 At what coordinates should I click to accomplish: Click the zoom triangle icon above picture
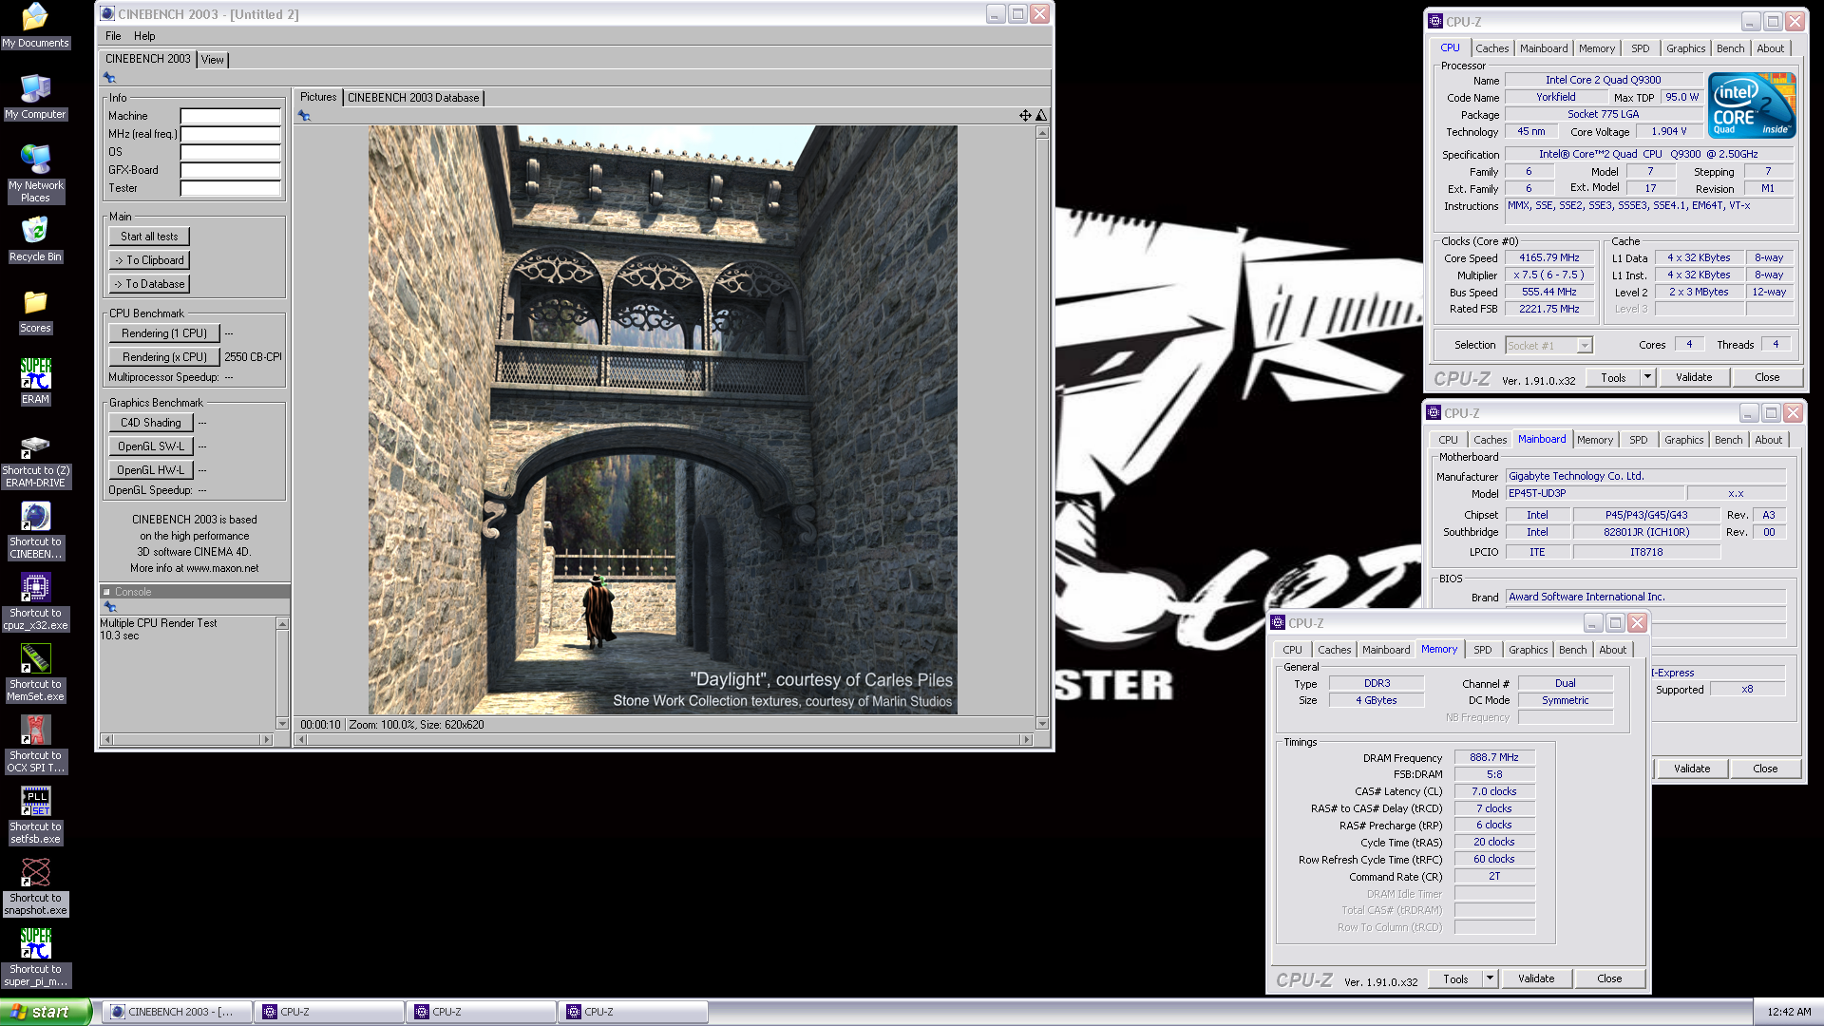[x=1041, y=116]
